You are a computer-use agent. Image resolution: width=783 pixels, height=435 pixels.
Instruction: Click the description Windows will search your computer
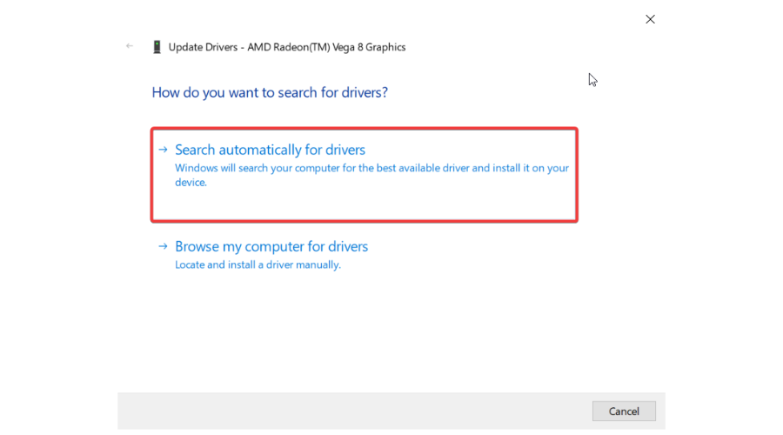[261, 168]
